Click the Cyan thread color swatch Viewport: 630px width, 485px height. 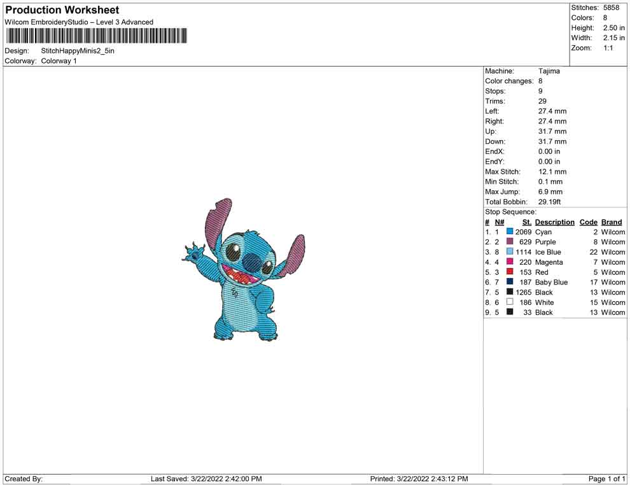point(510,232)
